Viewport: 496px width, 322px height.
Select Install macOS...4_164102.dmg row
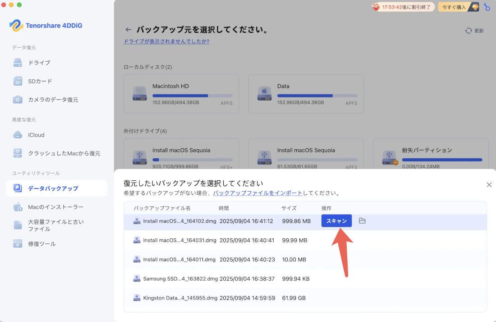(x=305, y=221)
